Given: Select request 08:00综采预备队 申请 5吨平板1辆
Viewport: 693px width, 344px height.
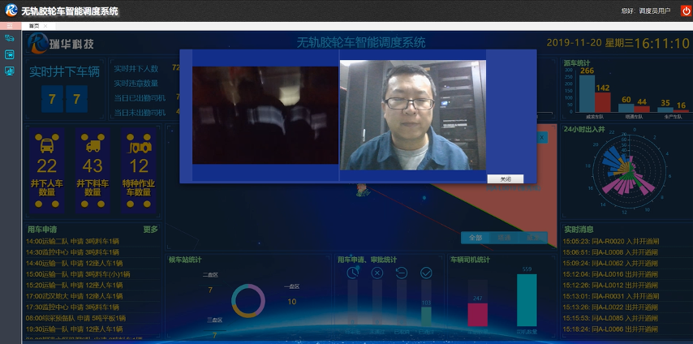Looking at the screenshot, I should coord(76,318).
